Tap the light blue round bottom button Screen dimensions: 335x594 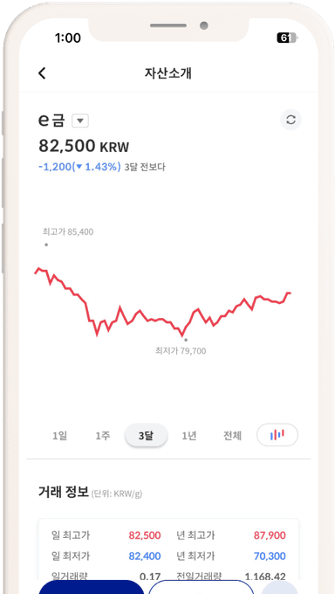(x=280, y=587)
